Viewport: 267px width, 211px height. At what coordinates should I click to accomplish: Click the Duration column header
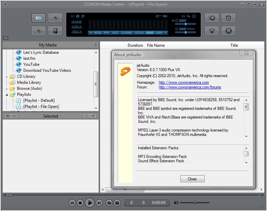[135, 45]
